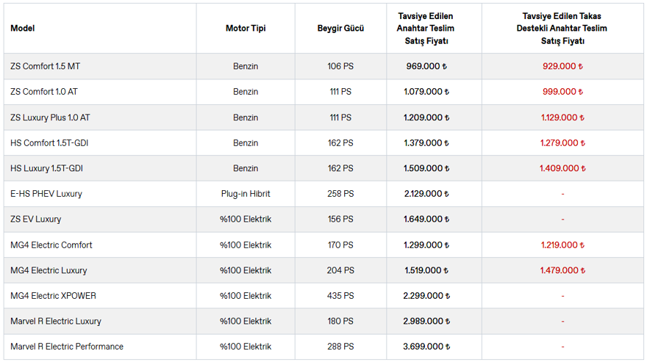The width and height of the screenshot is (647, 362).
Task: Click the Plug-in Hibrit motor type cell
Action: point(246,194)
